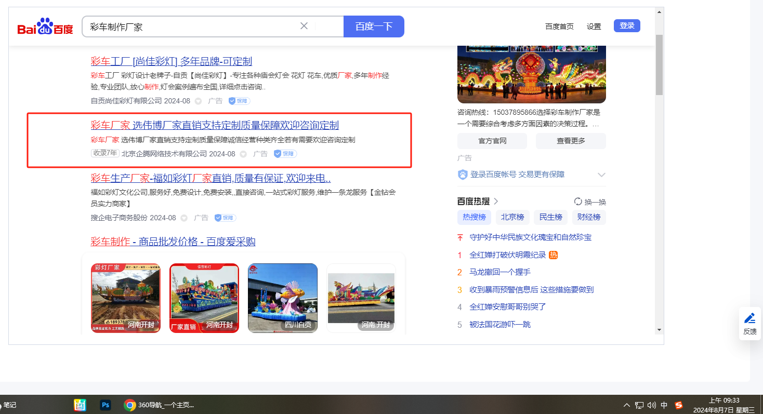
Task: Click the 保障 badge on 尚佳彩灯 result
Action: 239,101
